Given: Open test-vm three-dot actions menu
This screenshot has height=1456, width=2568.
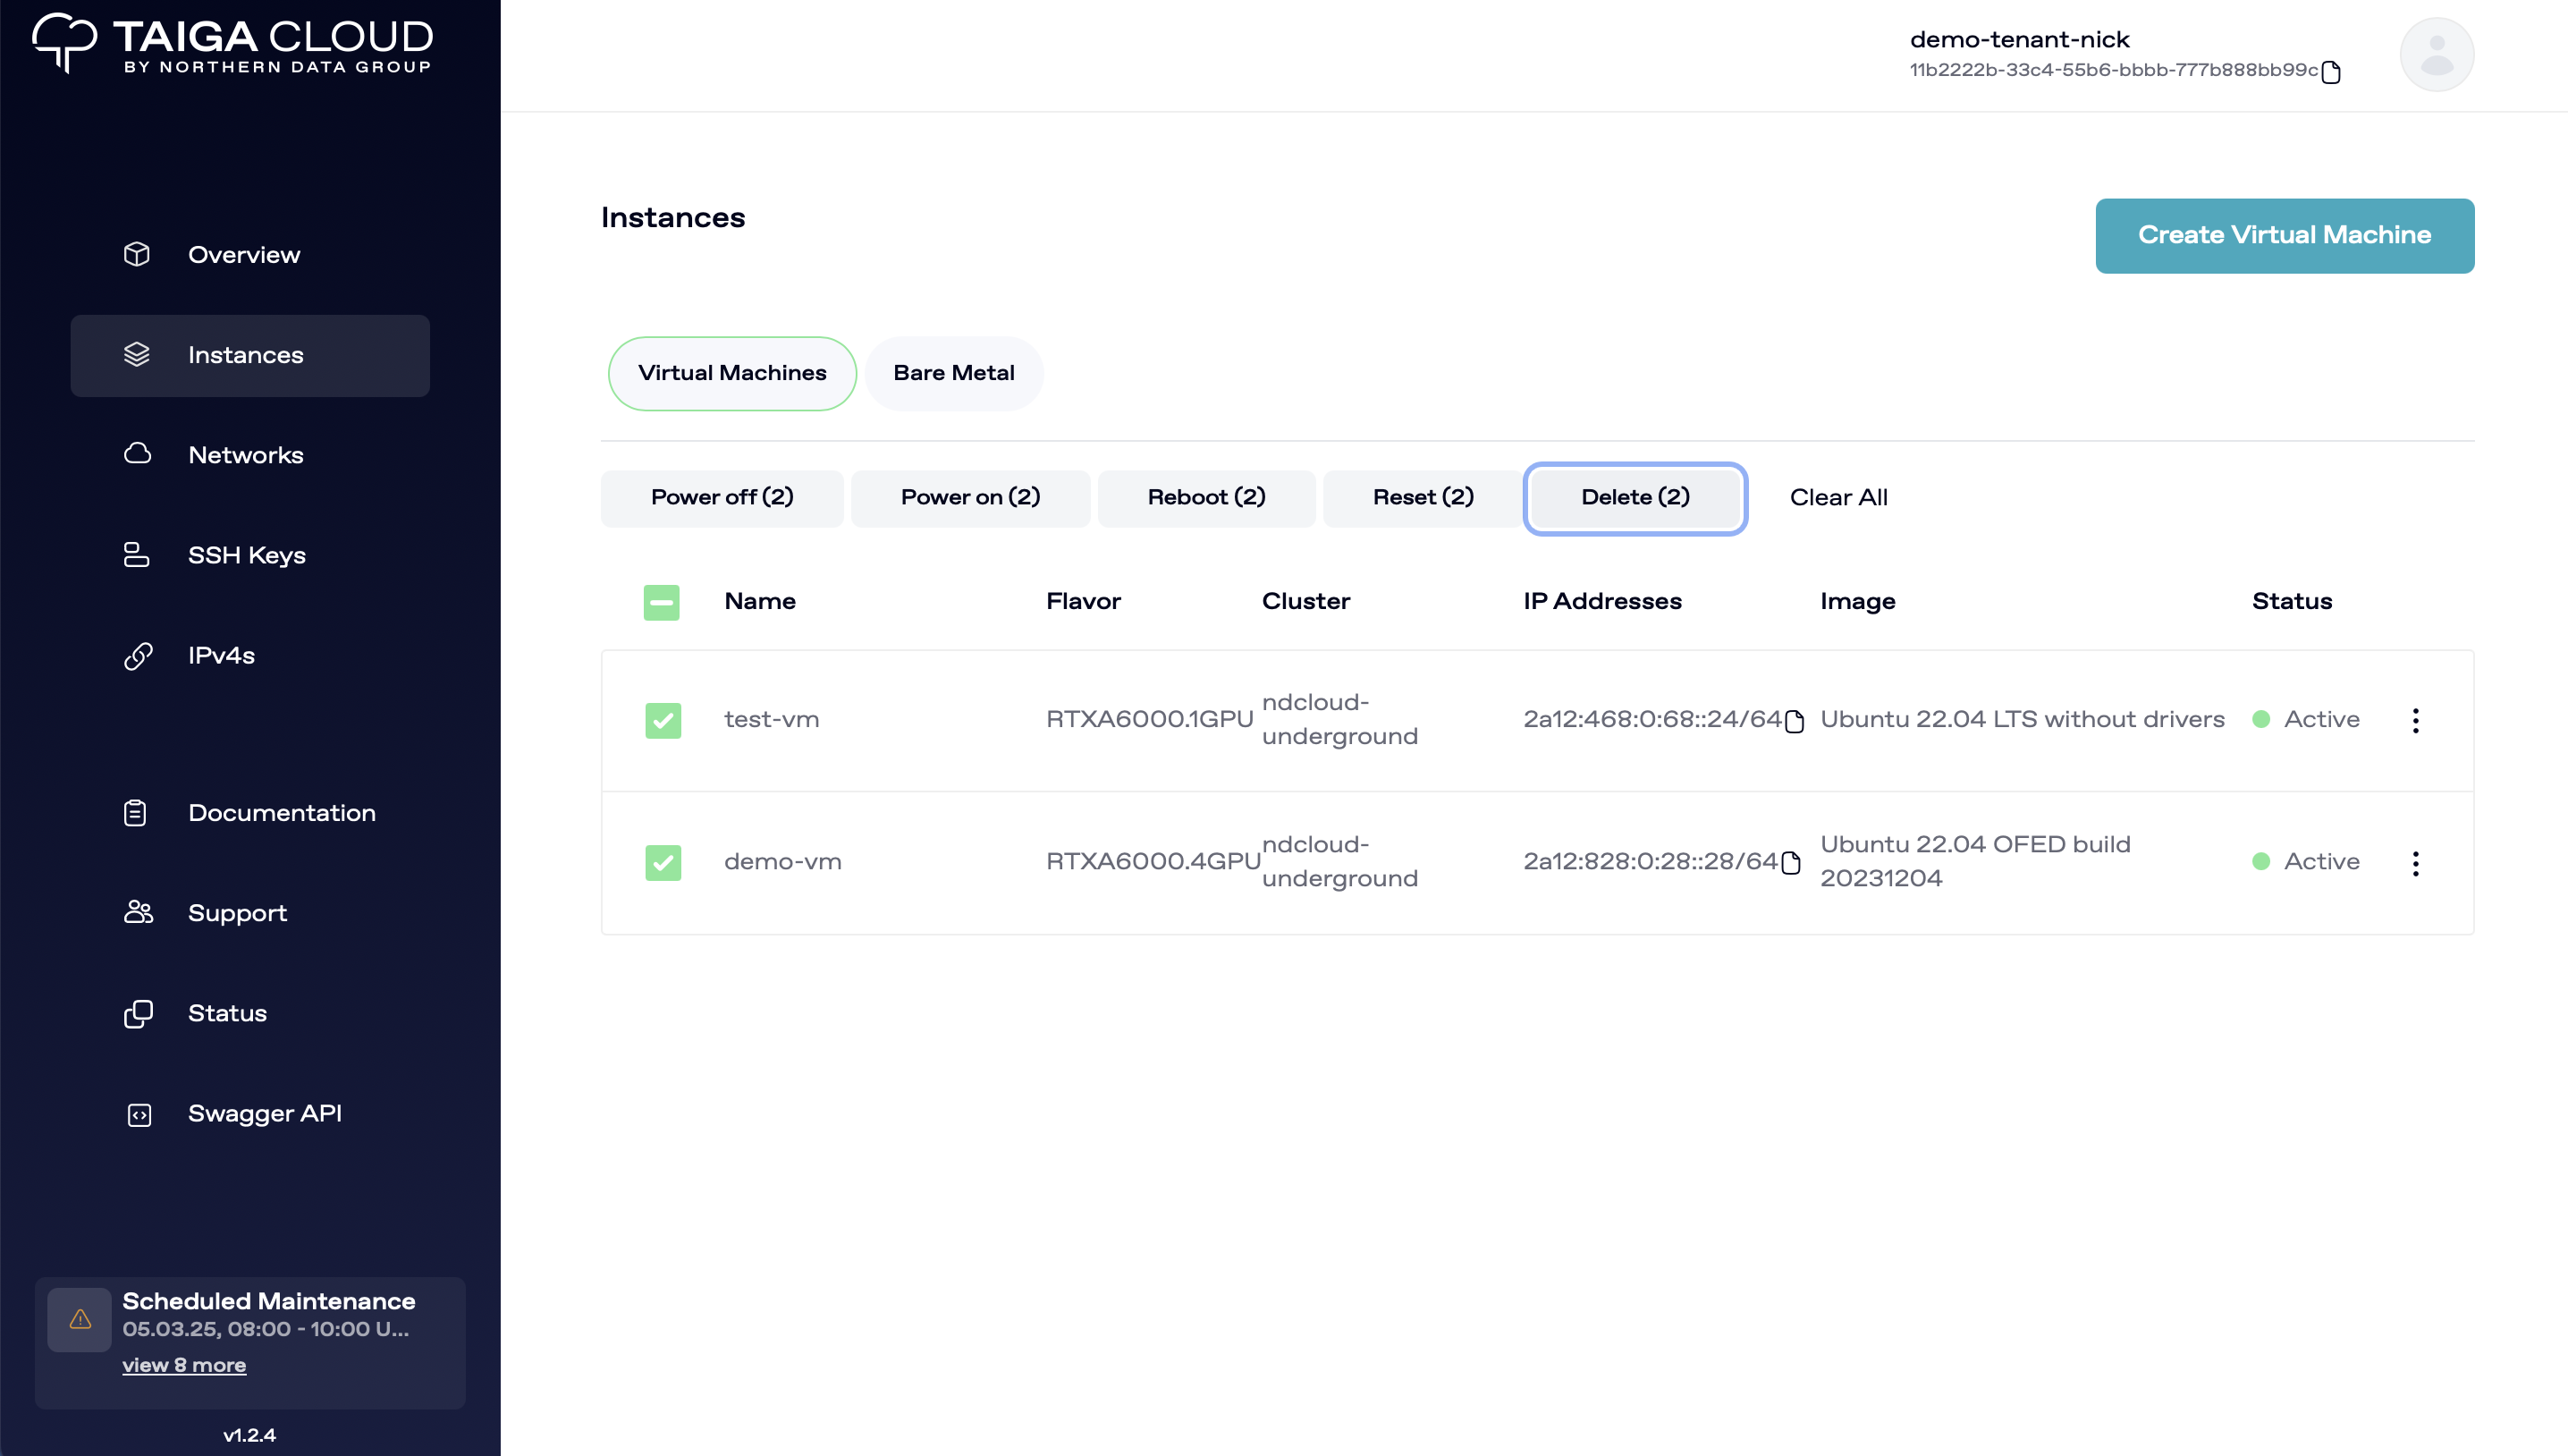Looking at the screenshot, I should coord(2415,720).
